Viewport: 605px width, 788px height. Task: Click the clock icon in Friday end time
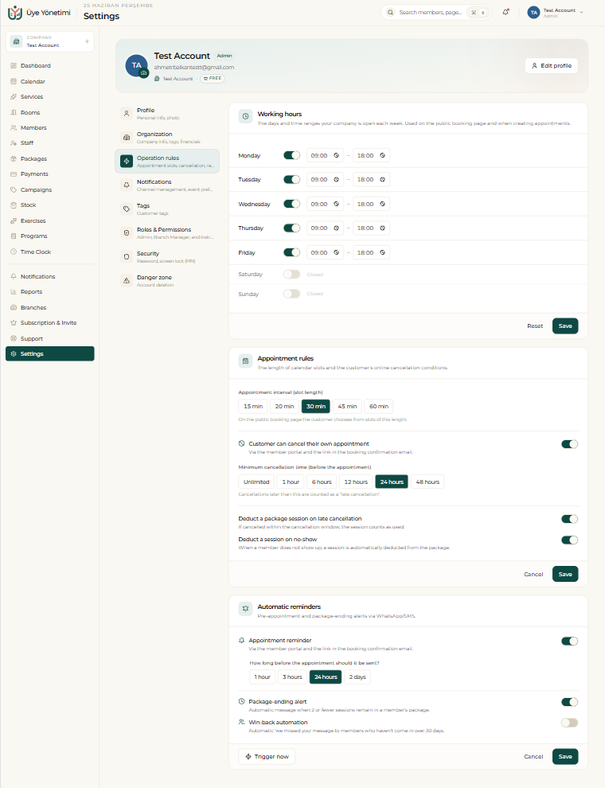pos(382,252)
